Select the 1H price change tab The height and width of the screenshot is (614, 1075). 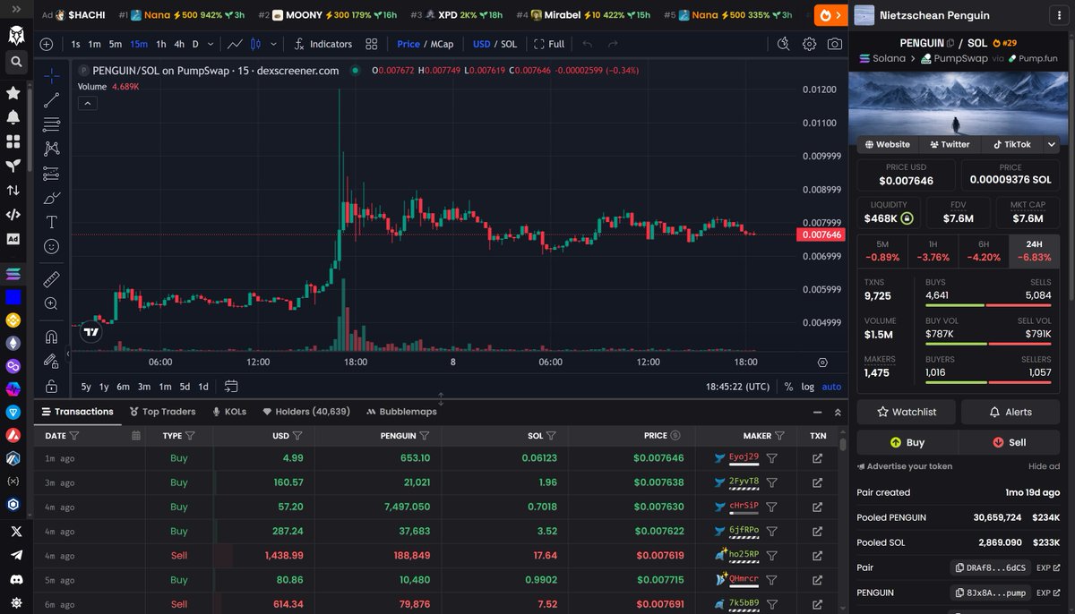(x=933, y=251)
